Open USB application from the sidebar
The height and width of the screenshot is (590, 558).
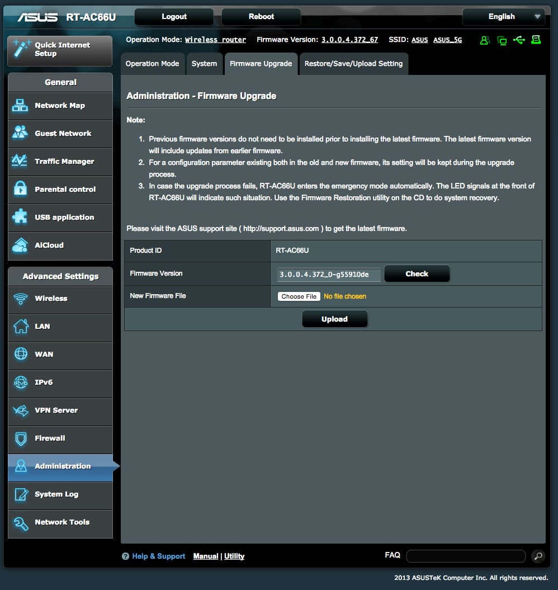pyautogui.click(x=60, y=217)
